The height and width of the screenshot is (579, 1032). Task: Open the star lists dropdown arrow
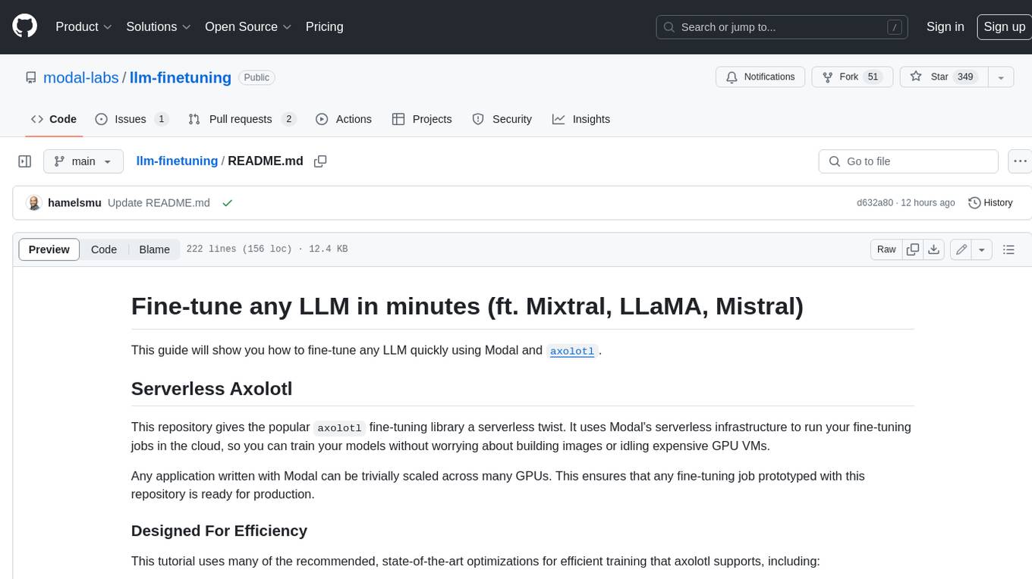coord(1001,77)
